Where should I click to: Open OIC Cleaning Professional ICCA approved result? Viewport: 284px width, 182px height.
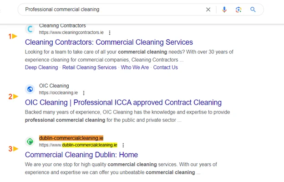point(123,102)
